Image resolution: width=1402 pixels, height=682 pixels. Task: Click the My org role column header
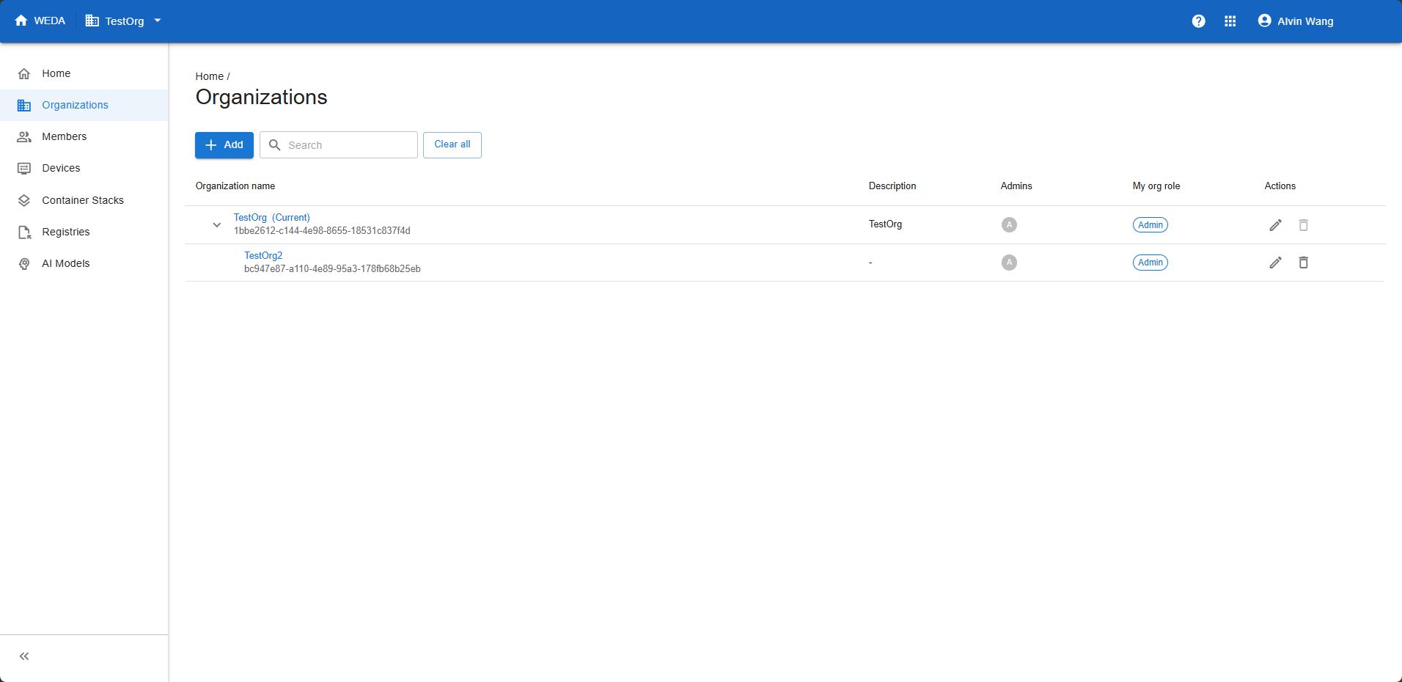(x=1156, y=186)
